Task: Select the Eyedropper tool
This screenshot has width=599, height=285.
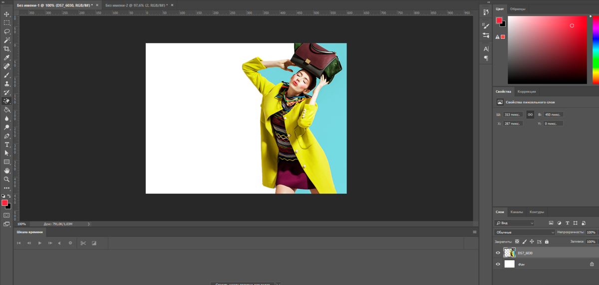Action: point(6,58)
